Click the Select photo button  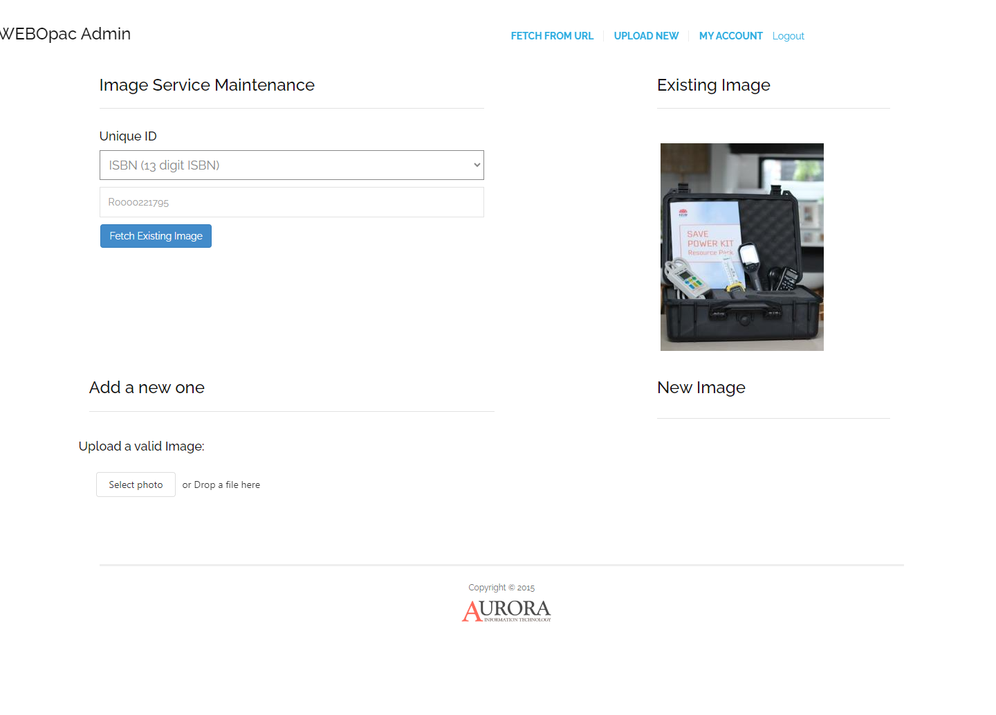[136, 485]
